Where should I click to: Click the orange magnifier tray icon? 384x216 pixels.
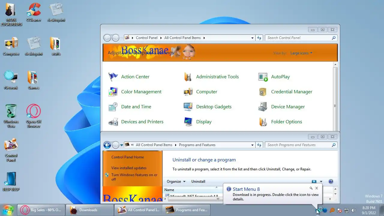pos(332,210)
